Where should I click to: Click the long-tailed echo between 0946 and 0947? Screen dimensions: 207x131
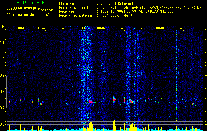(x=133, y=101)
